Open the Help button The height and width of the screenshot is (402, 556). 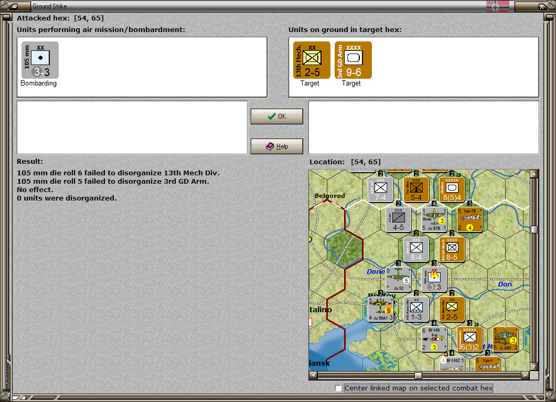point(276,146)
